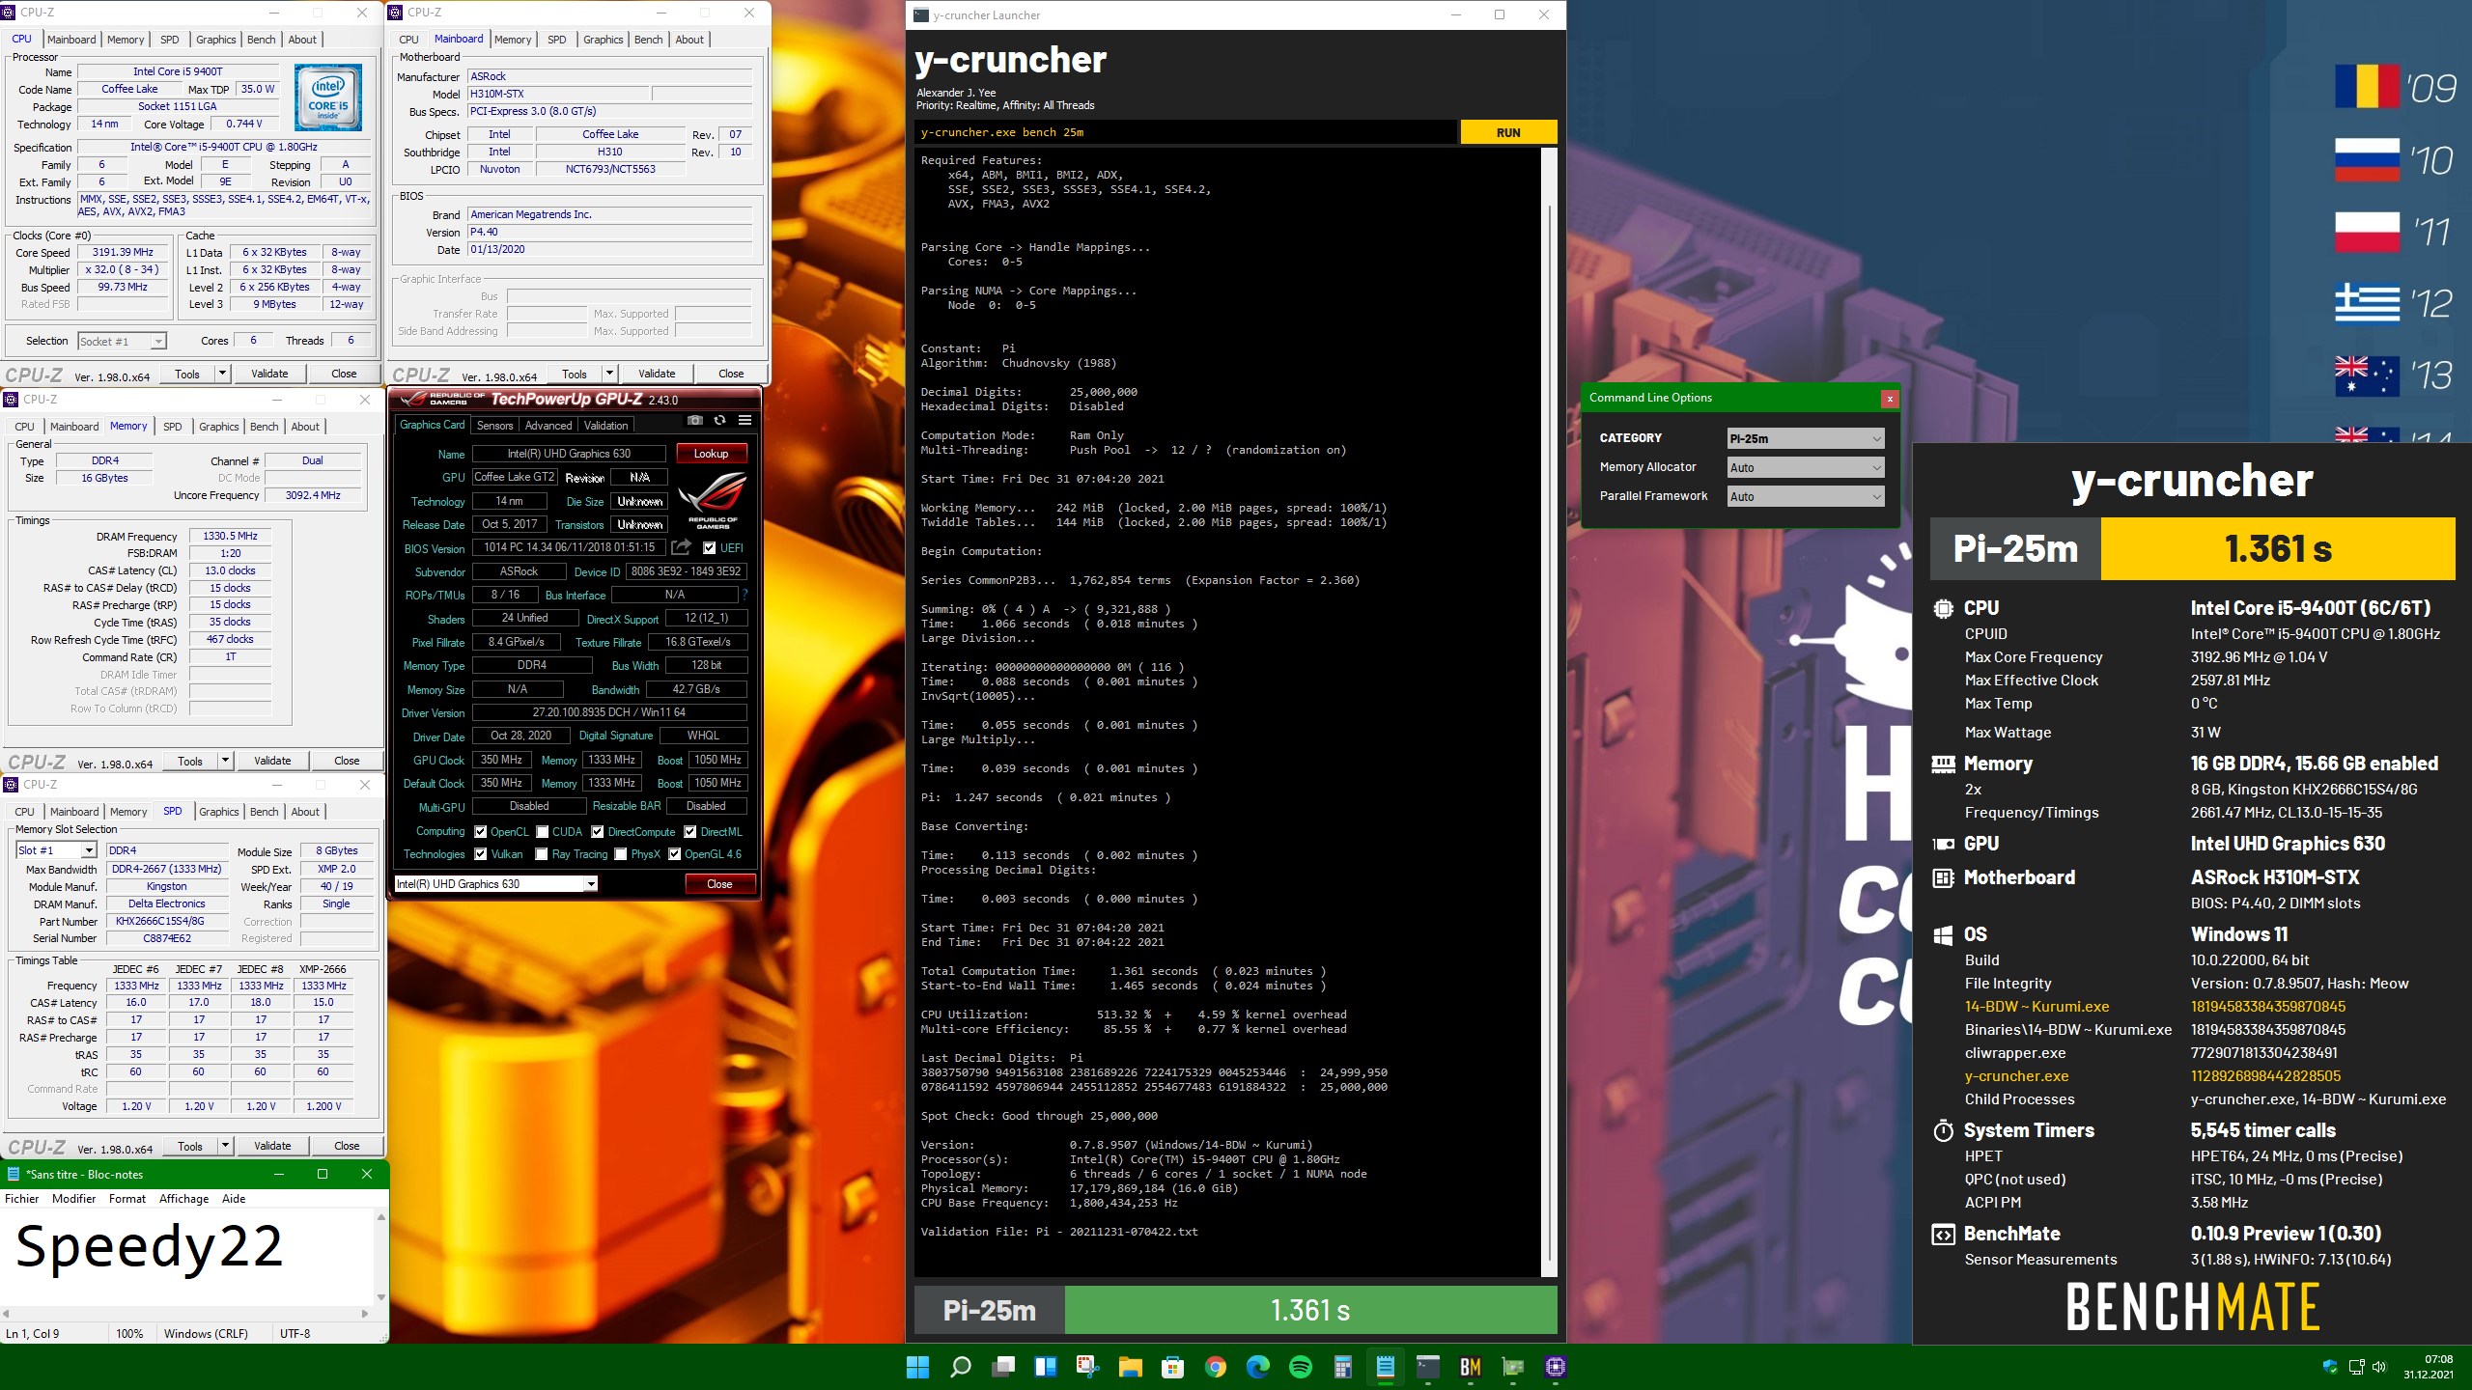Open the Memory Allocator dropdown
Image resolution: width=2472 pixels, height=1390 pixels.
pos(1806,467)
